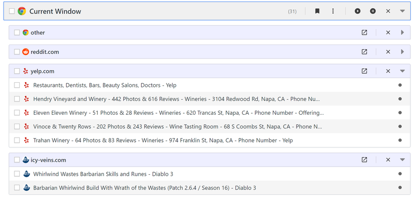
Task: Expand the reddit.com tab group
Action: point(403,52)
